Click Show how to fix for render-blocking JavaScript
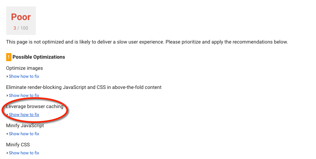The width and height of the screenshot is (316, 159). (x=24, y=95)
